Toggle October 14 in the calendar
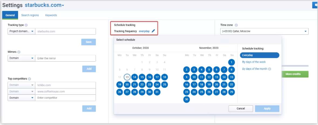Screen dimensions: 318x125 point(134,77)
